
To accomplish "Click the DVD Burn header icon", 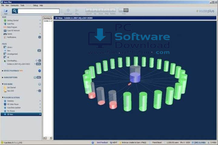I will click(40, 84).
